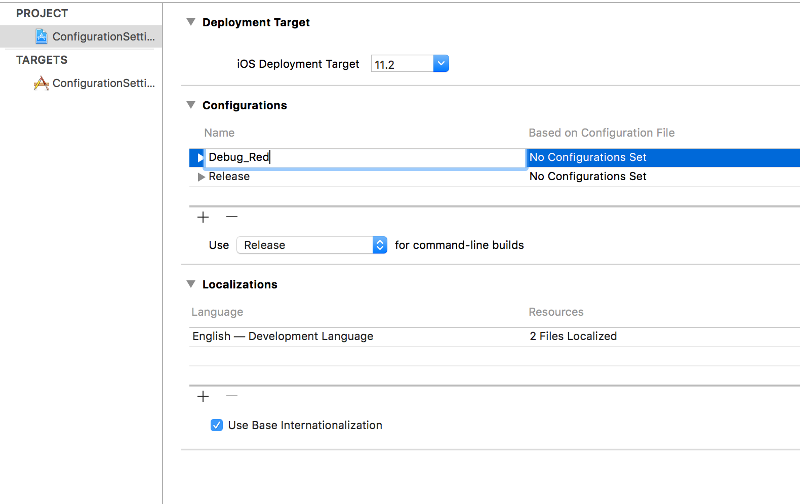Expand the Debug_Red configuration row
Image resolution: width=800 pixels, height=504 pixels.
click(x=201, y=157)
